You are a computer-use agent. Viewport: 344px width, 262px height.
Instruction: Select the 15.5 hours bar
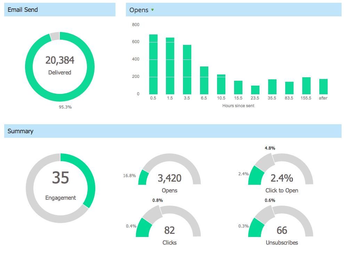[238, 87]
